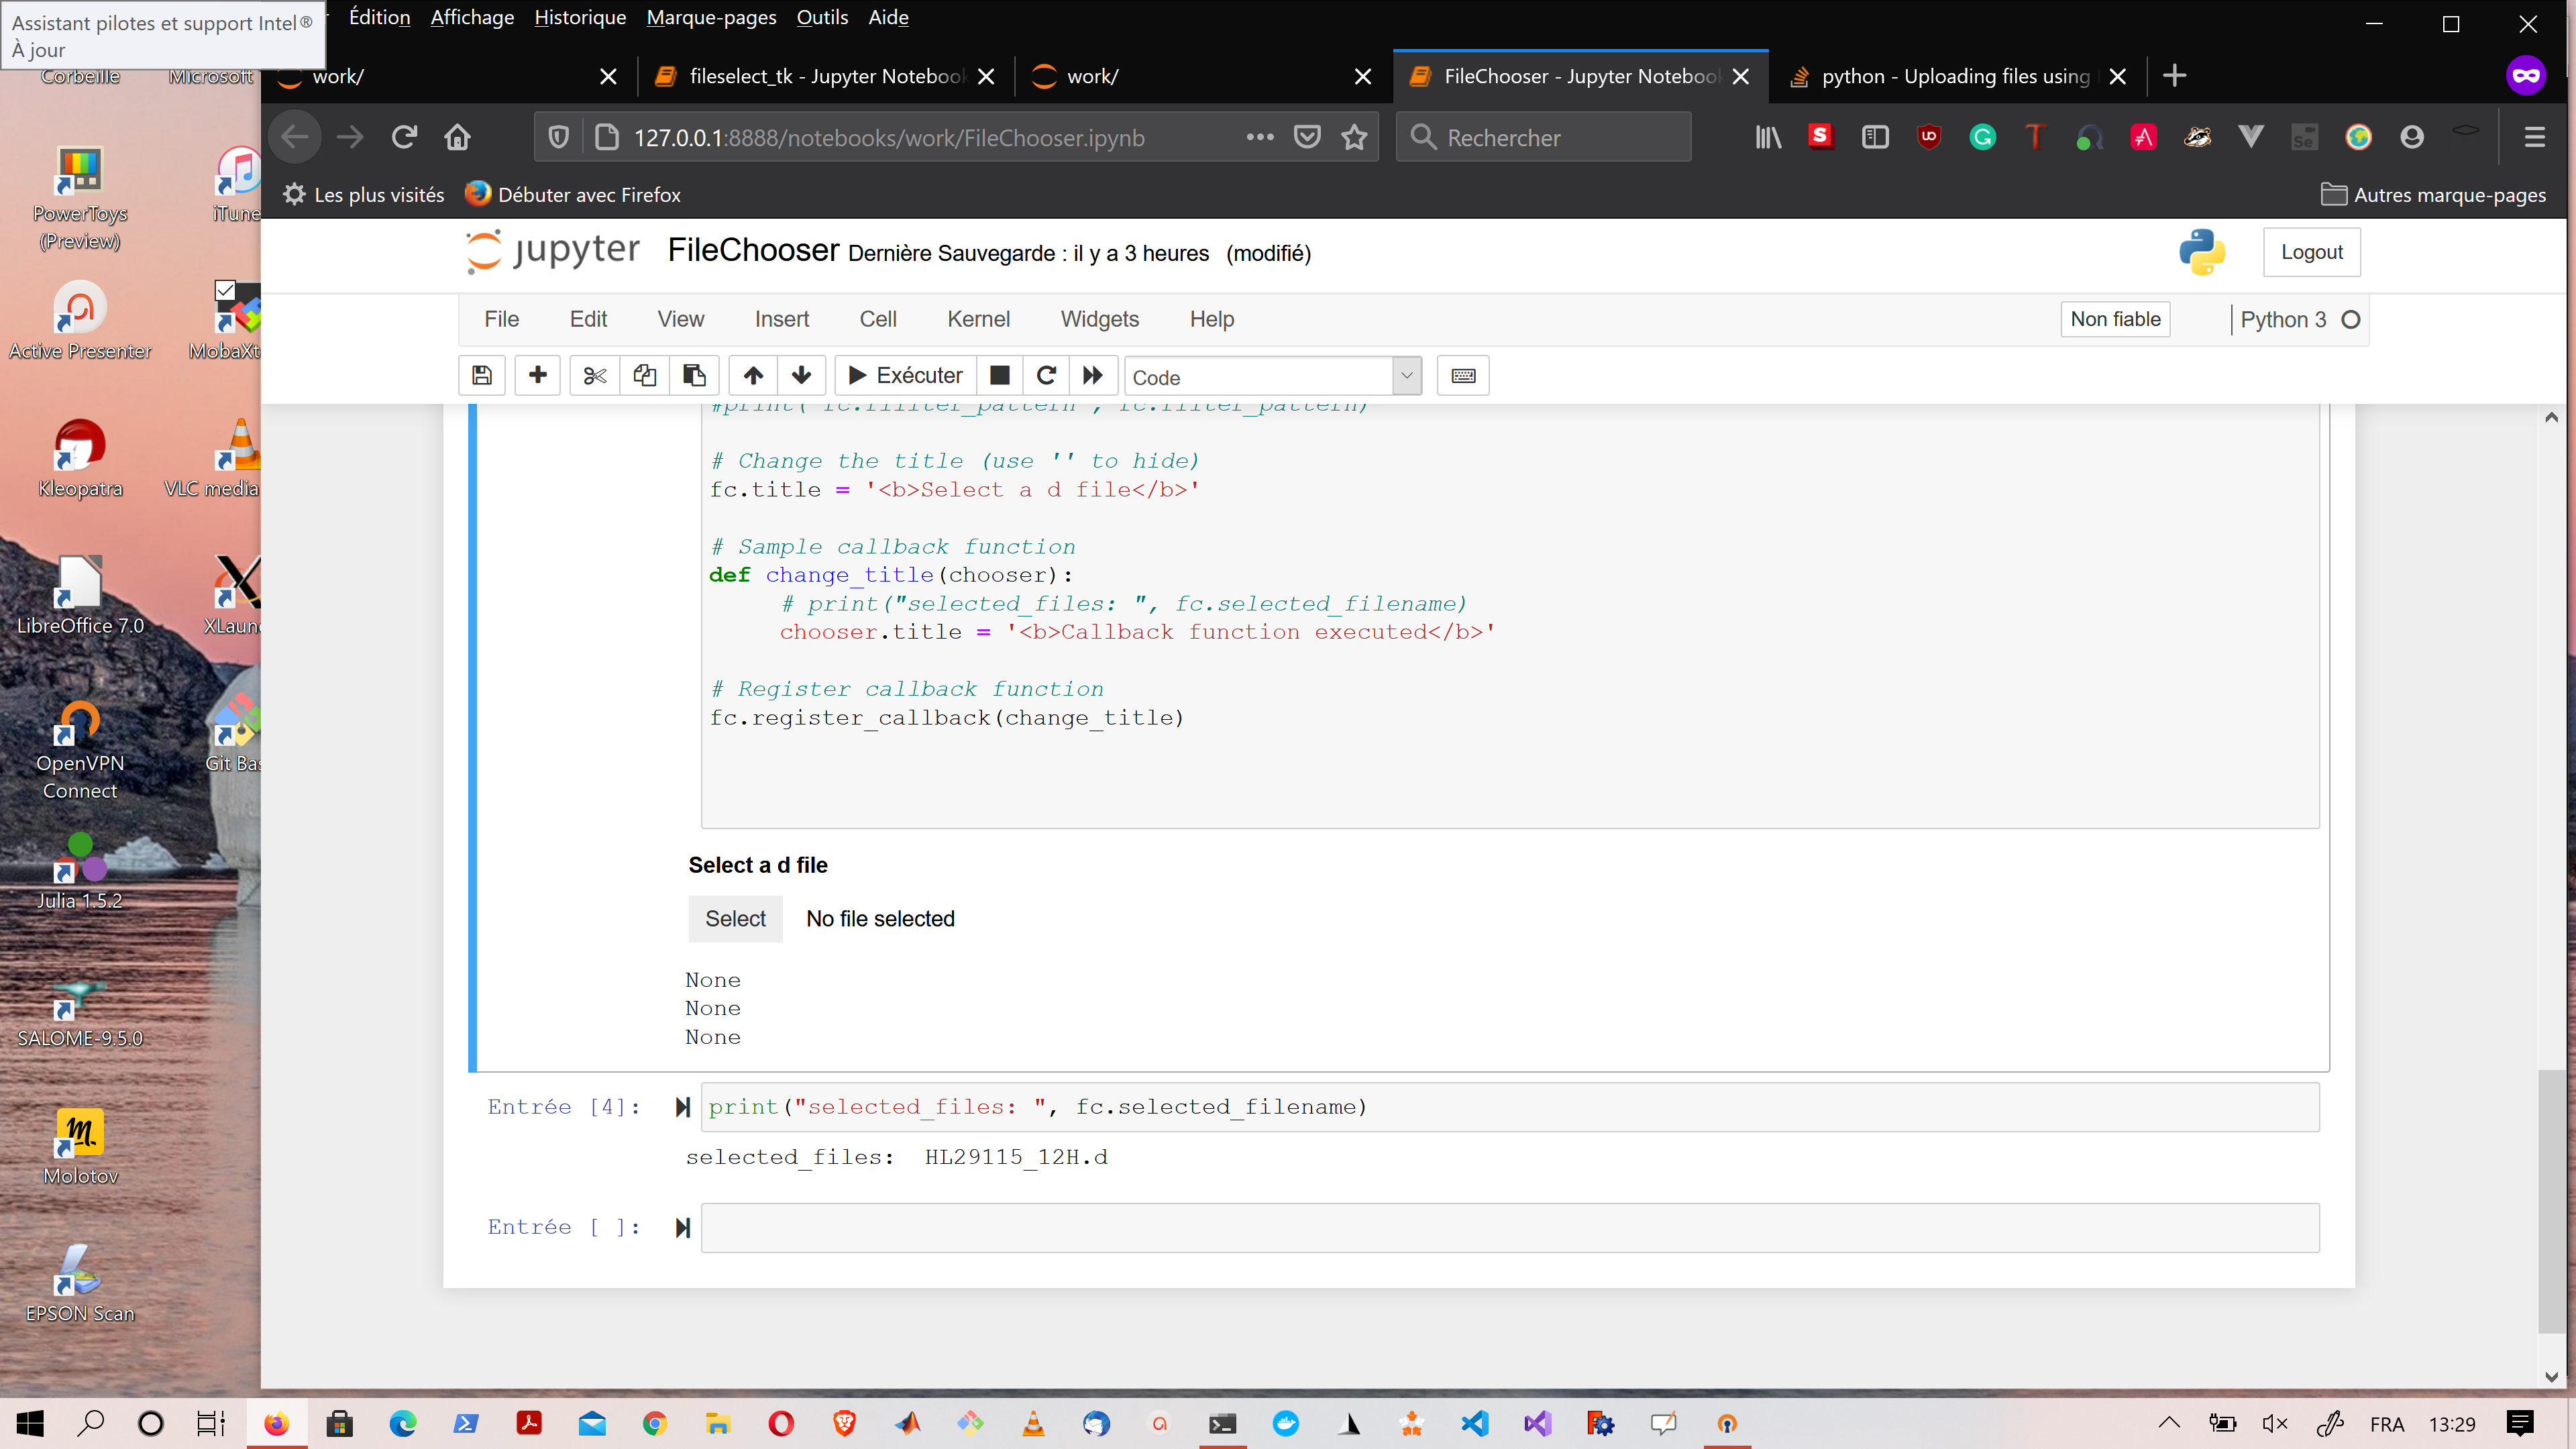This screenshot has width=2576, height=1449.
Task: Restart and run all cells with the fast-forward icon
Action: (x=1093, y=375)
